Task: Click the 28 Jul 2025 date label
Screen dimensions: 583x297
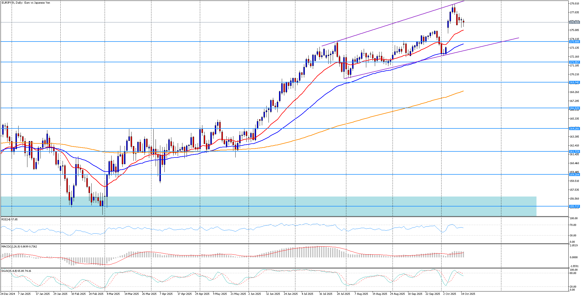Action: pyautogui.click(x=344, y=294)
